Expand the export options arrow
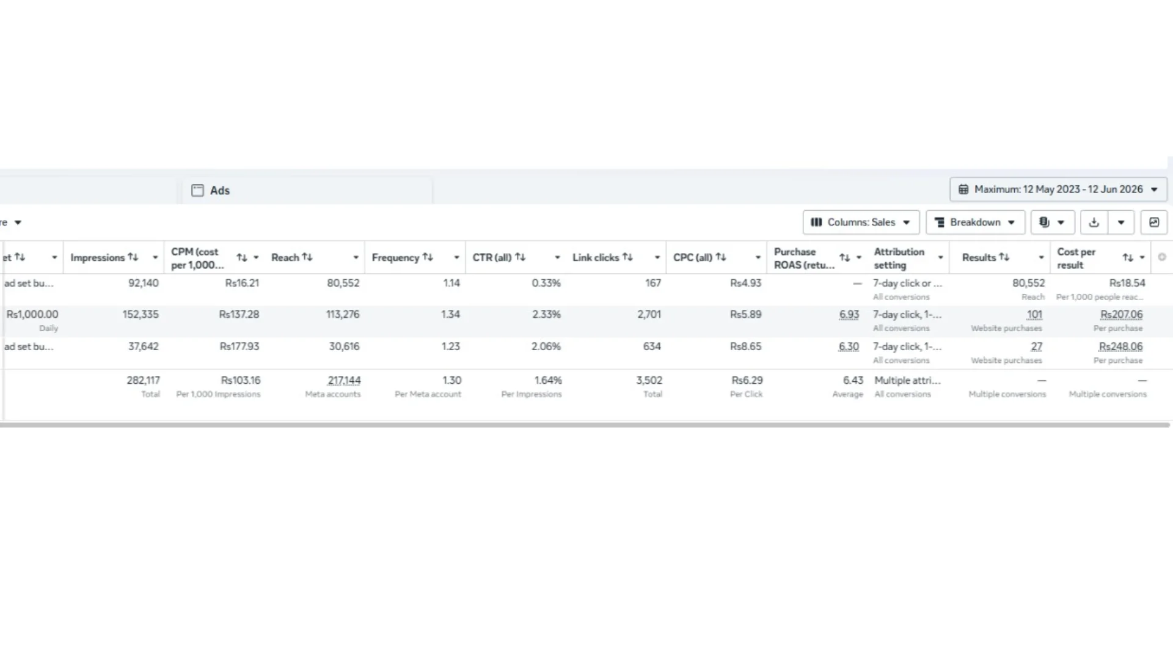Image resolution: width=1173 pixels, height=660 pixels. 1121,222
